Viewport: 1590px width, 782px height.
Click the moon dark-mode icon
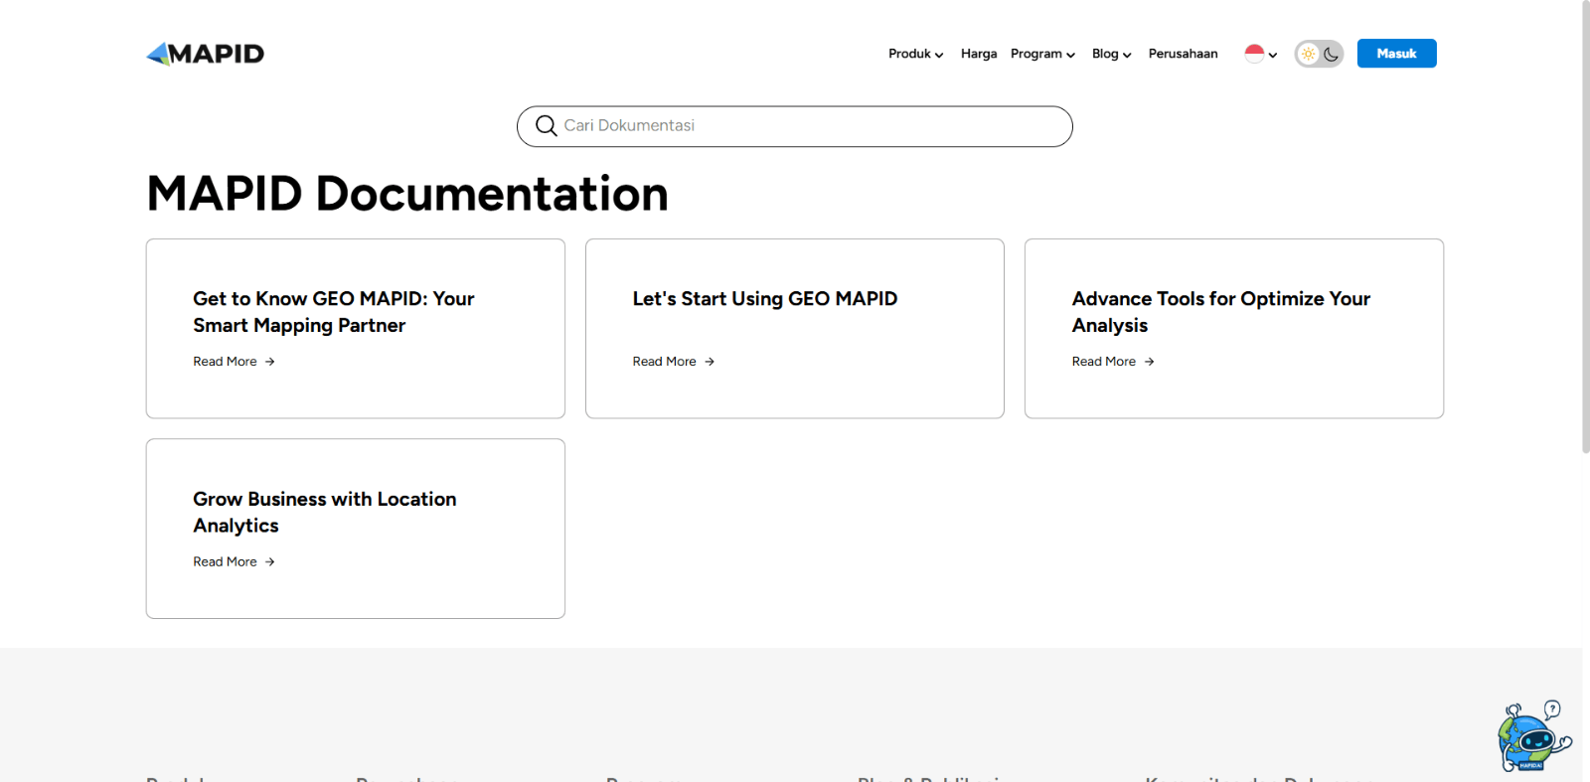pos(1332,54)
